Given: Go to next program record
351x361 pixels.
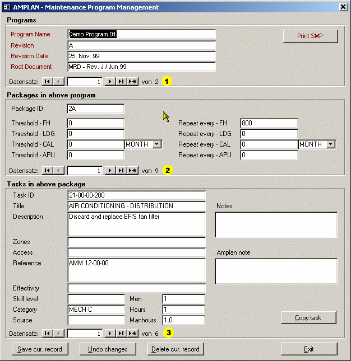Looking at the screenshot, I should point(110,82).
